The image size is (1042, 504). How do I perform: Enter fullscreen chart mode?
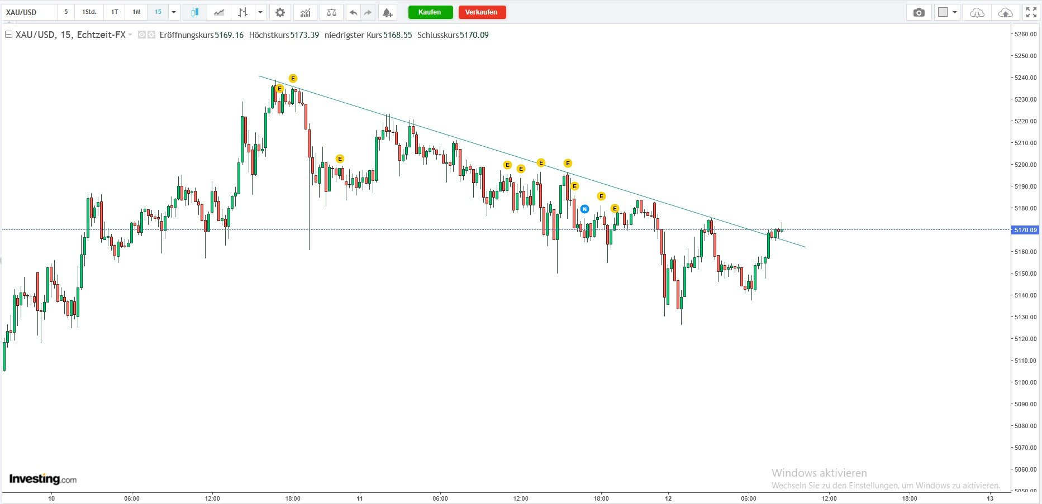coord(1031,12)
